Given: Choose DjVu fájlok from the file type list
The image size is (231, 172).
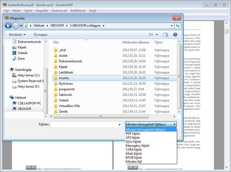Looking at the screenshot, I should (x=151, y=142).
